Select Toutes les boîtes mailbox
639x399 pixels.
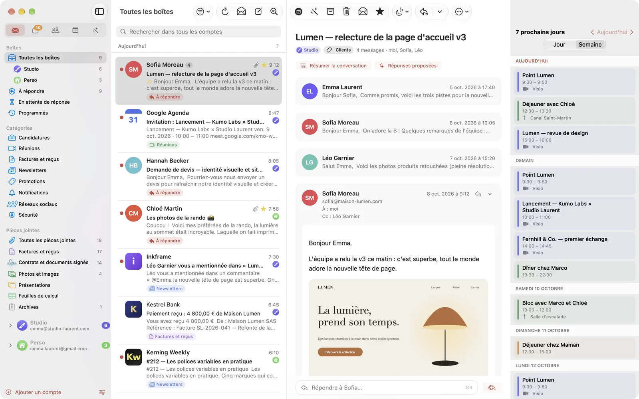[56, 58]
